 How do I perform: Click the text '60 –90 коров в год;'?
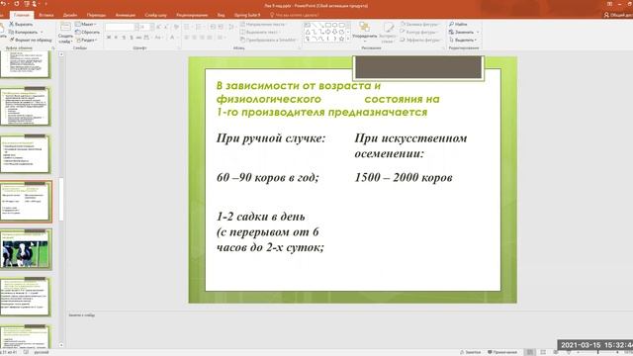coord(268,178)
